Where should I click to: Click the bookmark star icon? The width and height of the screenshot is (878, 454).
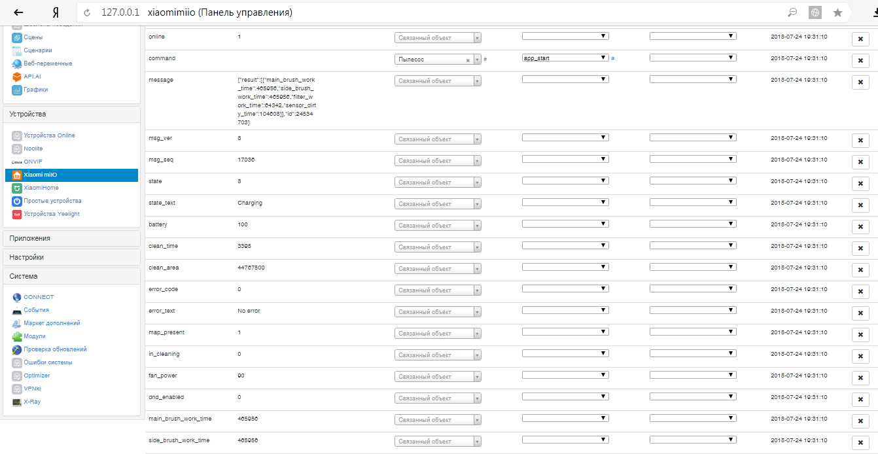click(837, 12)
